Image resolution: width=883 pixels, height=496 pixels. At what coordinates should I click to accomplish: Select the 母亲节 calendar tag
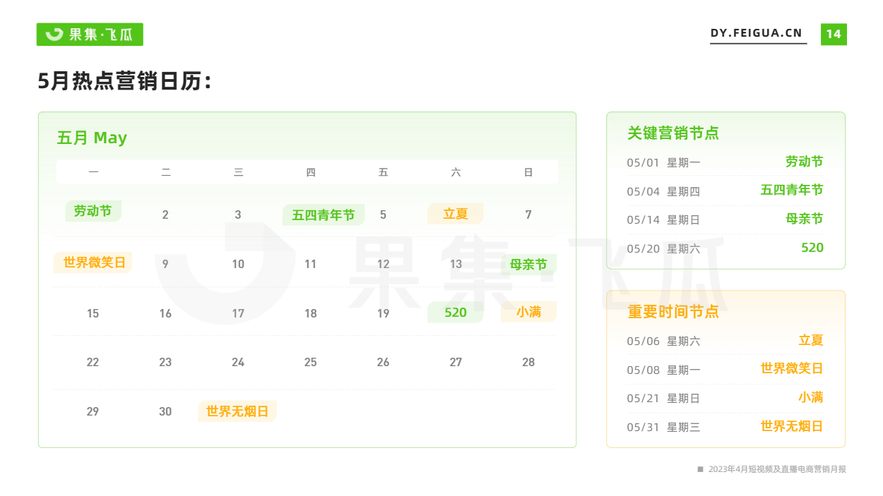pos(528,265)
